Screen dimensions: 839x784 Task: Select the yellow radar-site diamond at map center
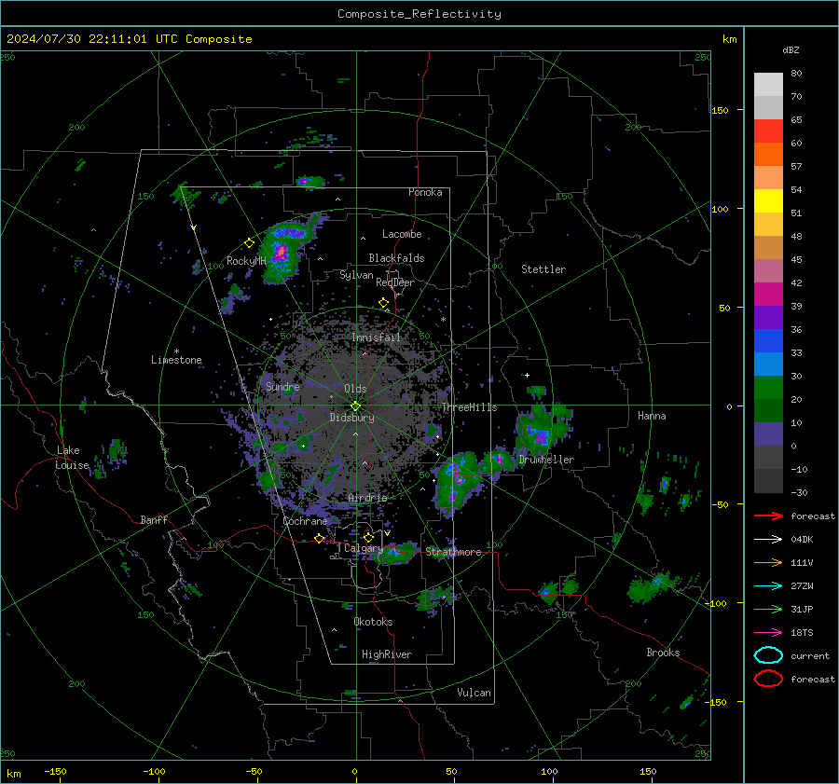(x=355, y=406)
